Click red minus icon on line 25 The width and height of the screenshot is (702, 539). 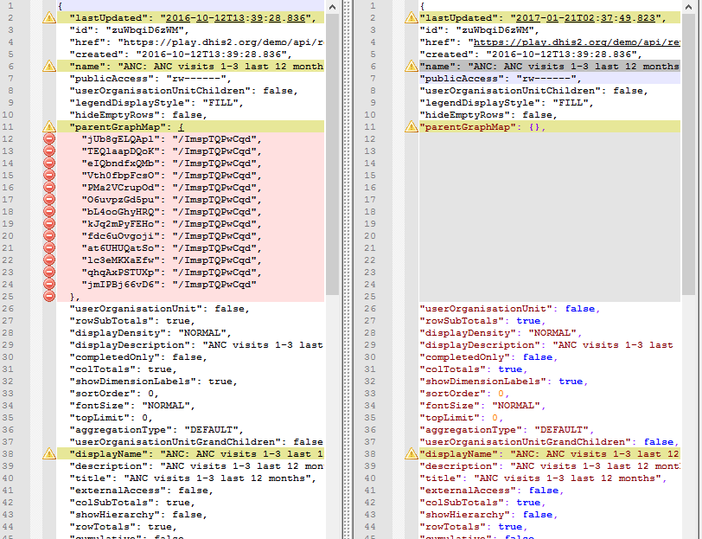(x=49, y=297)
